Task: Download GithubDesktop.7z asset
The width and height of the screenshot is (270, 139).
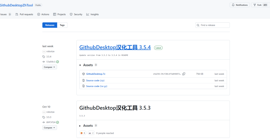Action: pos(96,74)
